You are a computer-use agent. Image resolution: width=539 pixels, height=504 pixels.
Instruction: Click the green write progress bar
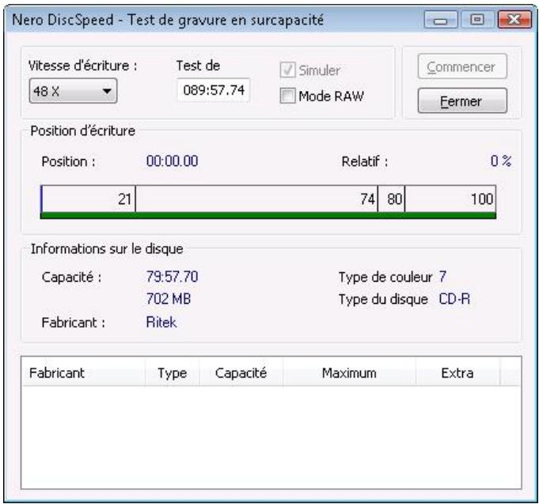268,215
